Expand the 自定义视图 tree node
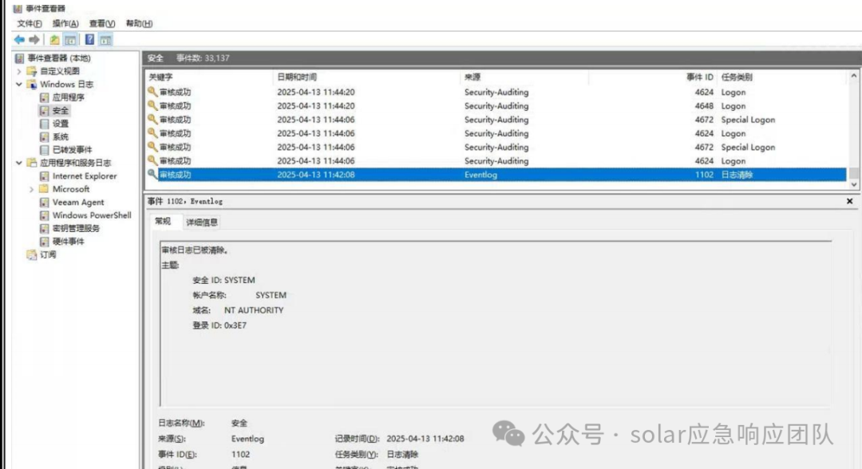The width and height of the screenshot is (862, 469). point(18,71)
